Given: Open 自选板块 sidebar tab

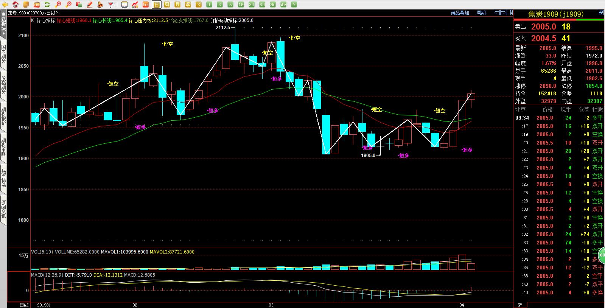Looking at the screenshot, I should click(x=3, y=24).
